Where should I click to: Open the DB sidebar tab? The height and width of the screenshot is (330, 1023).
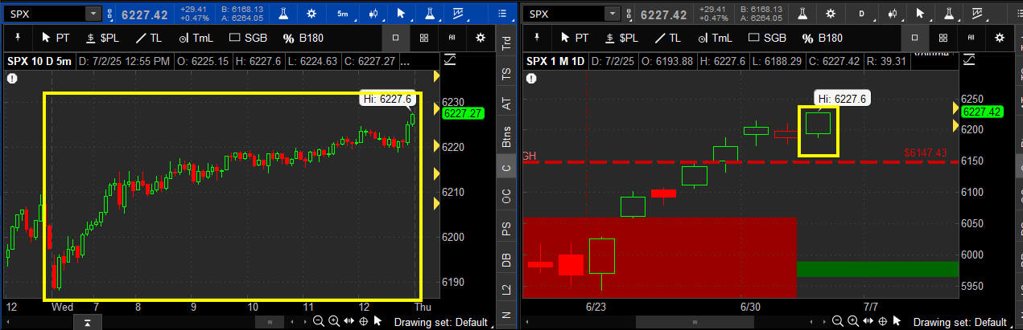click(506, 259)
